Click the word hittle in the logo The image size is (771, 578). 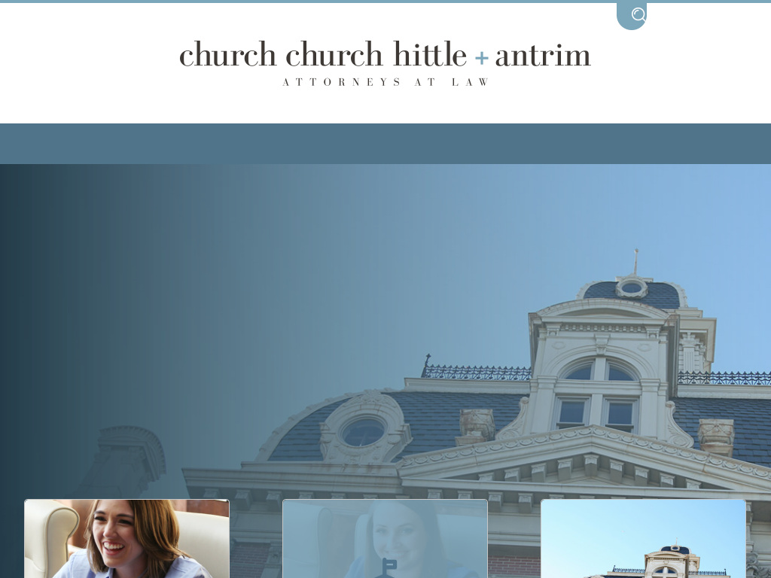pos(430,56)
